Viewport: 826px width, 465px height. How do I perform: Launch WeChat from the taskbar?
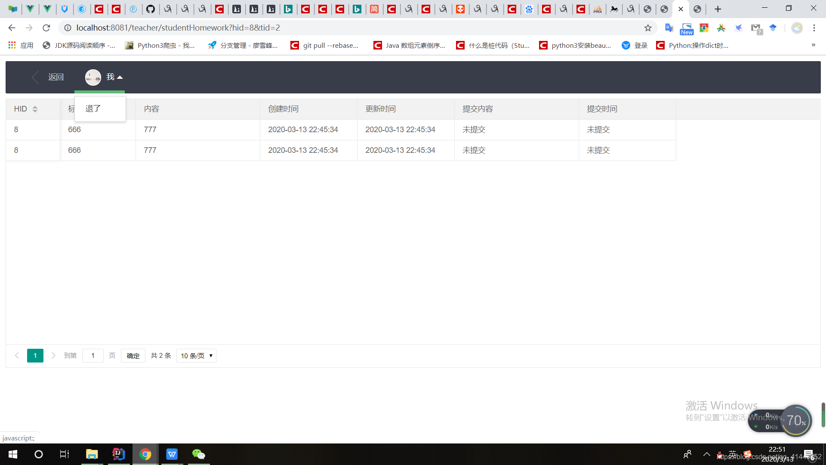[198, 454]
